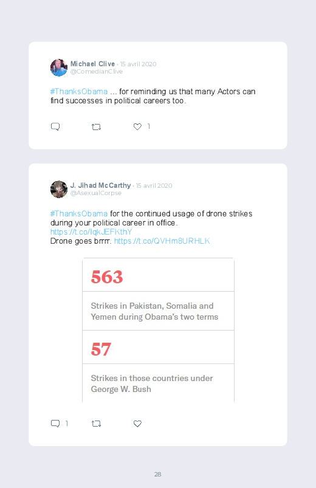Viewport: 316px width, 488px height.
Task: Click the @ComedianClive handle
Action: click(97, 72)
